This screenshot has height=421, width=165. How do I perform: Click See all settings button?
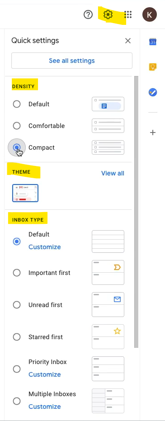[71, 61]
